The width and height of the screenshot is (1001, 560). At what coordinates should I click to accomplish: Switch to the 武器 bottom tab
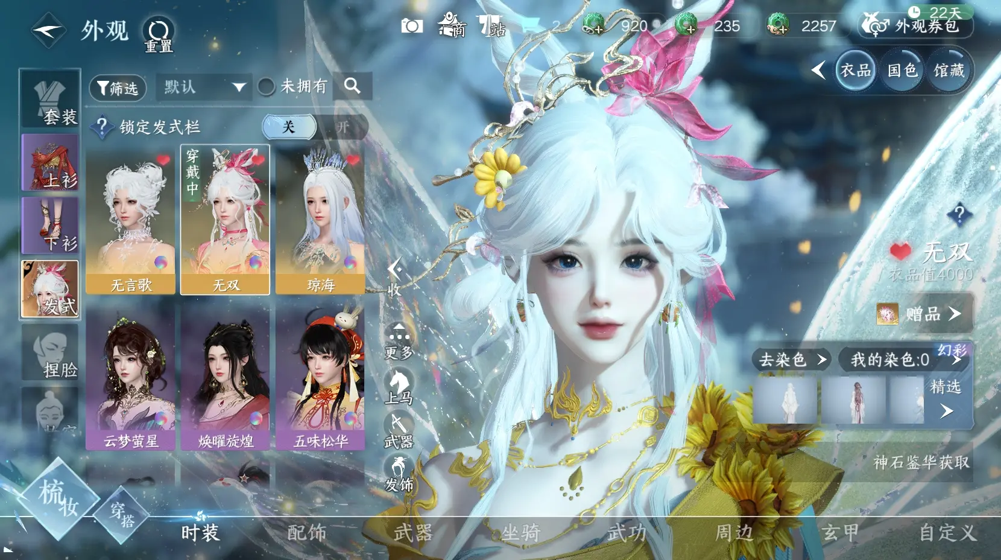[413, 533]
